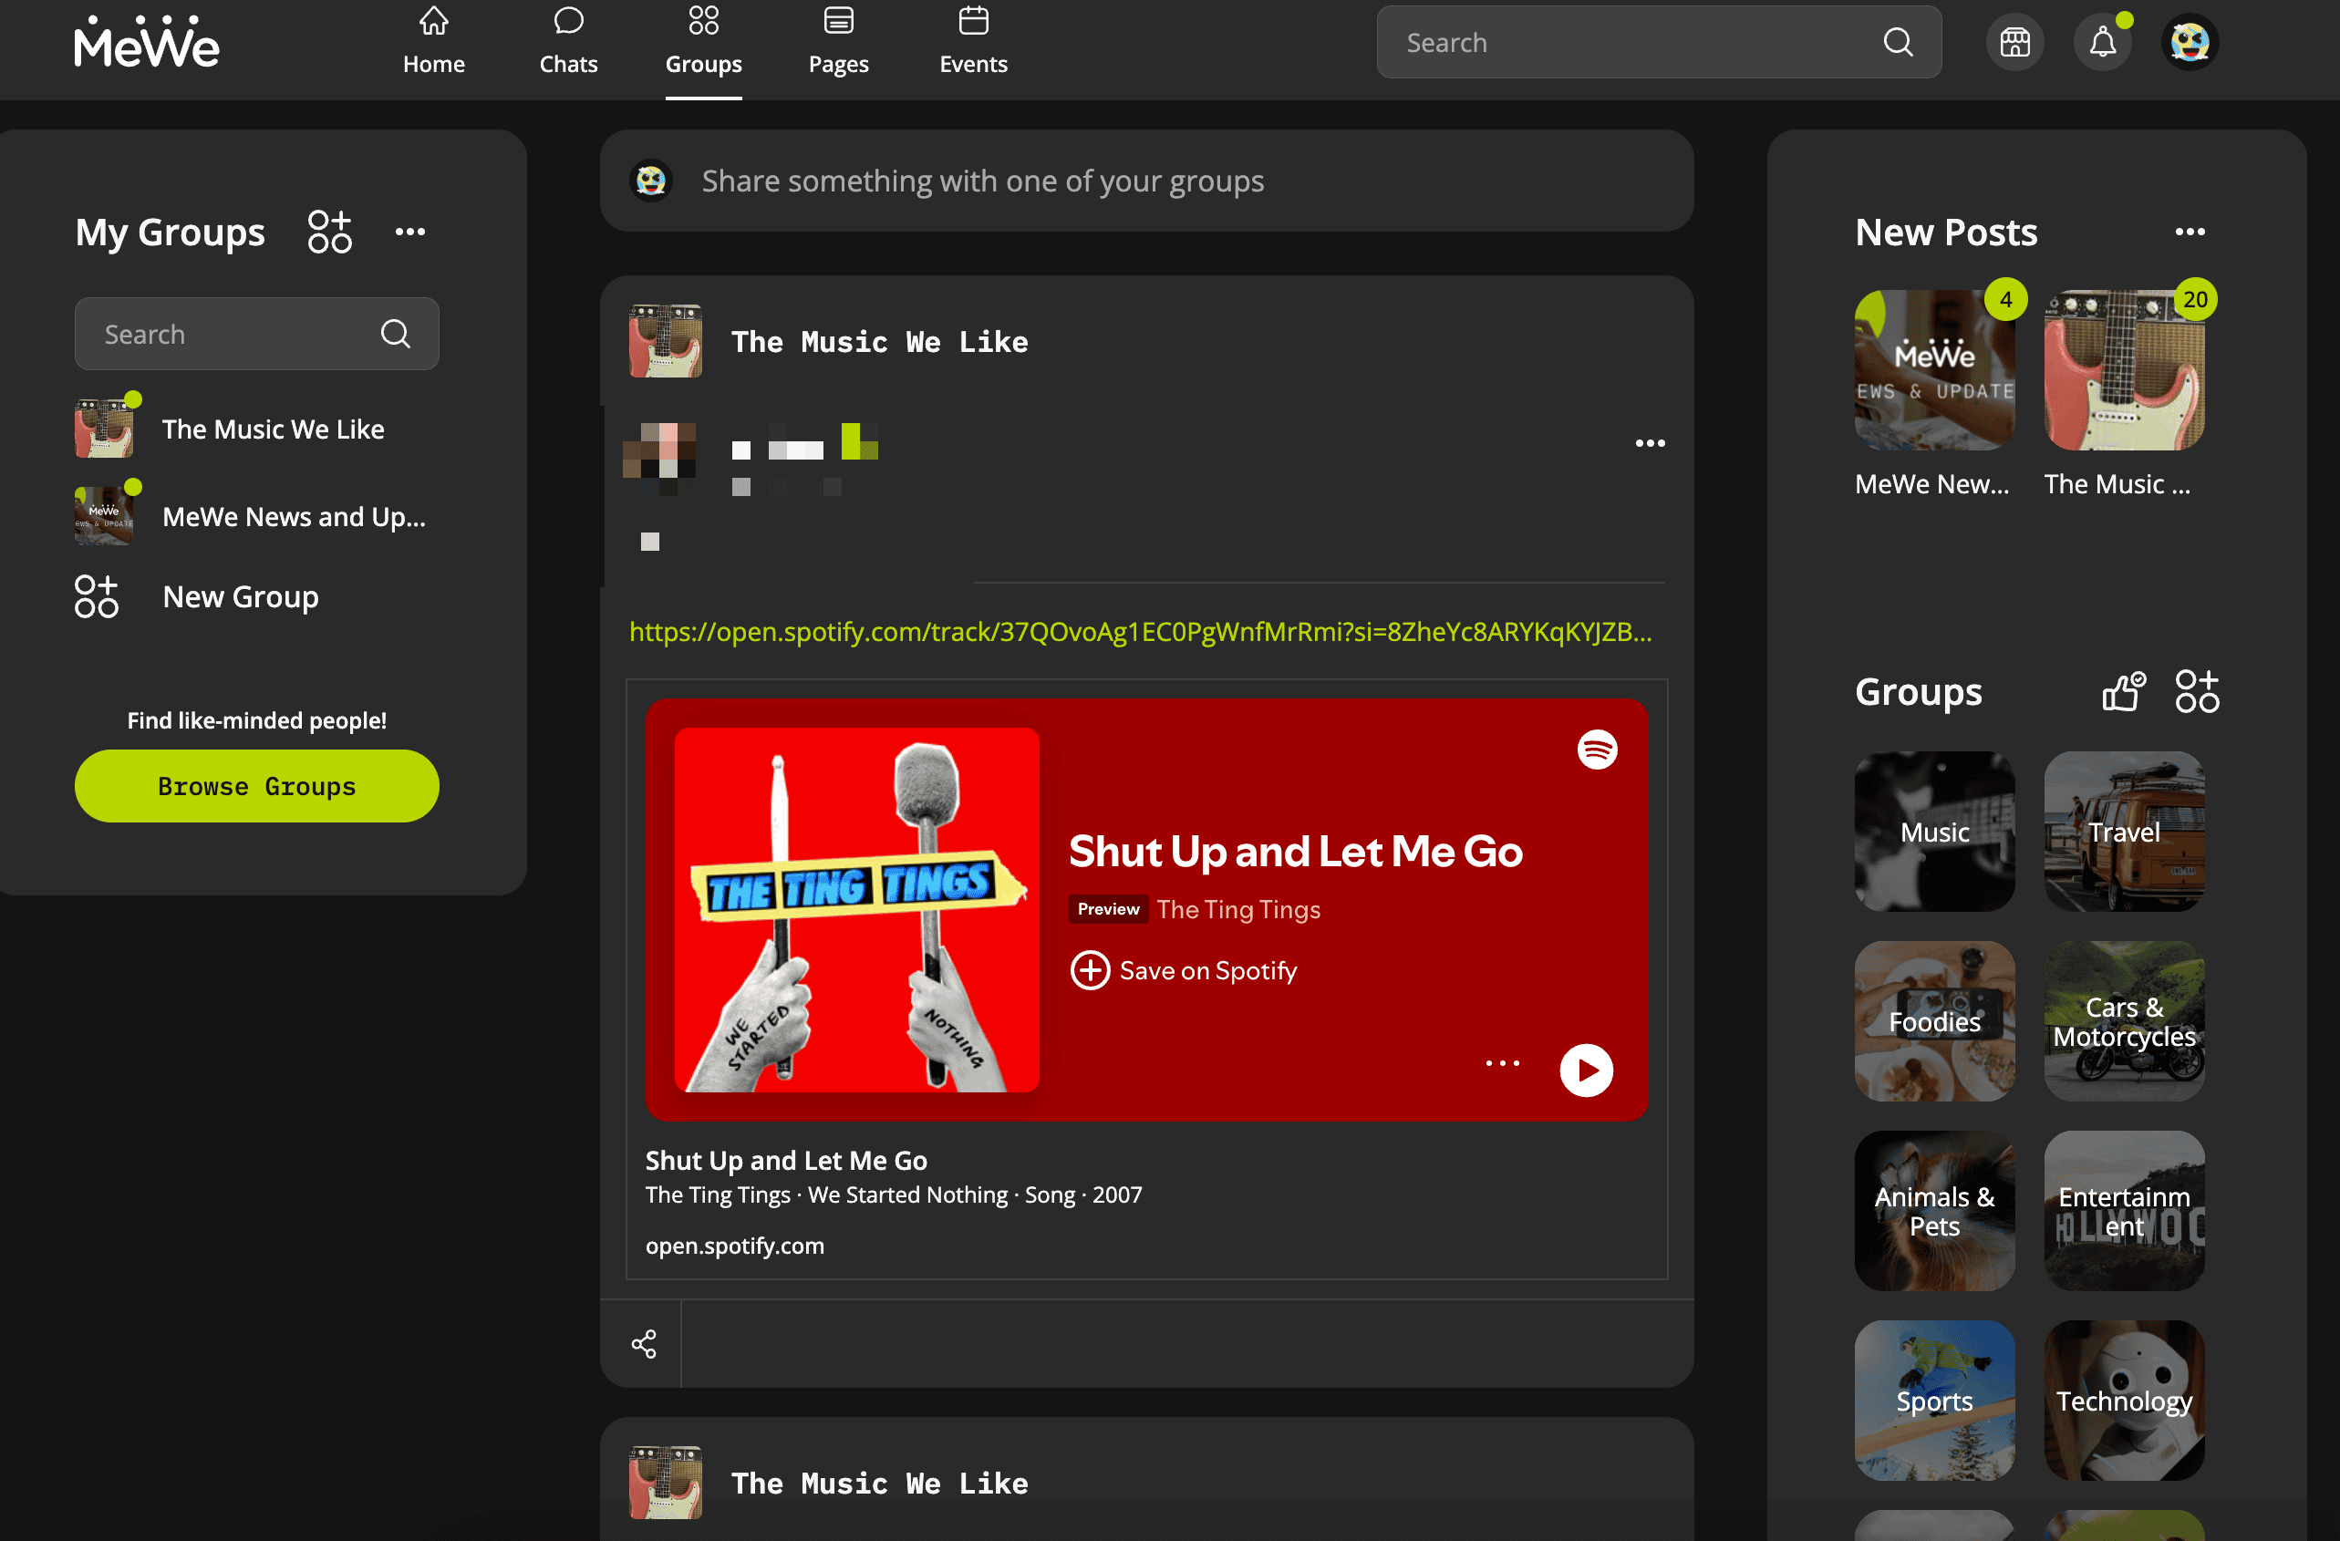Open the Technology group category
Screen dimensions: 2340x1541
point(2124,1401)
